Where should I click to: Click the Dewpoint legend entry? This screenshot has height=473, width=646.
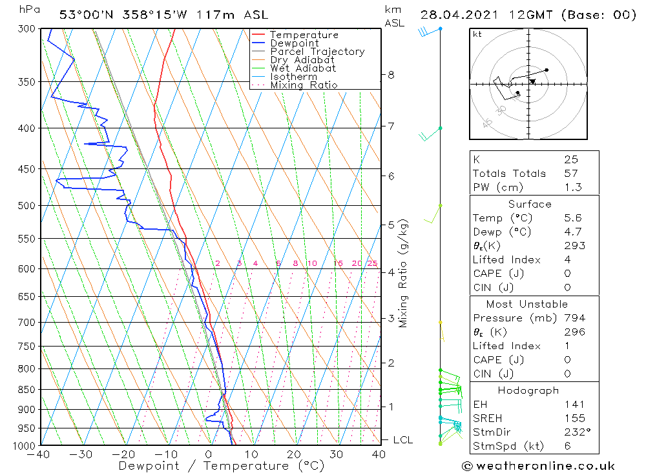pos(294,43)
